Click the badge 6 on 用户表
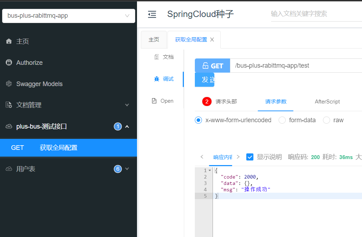The width and height of the screenshot is (362, 237). coord(118,169)
